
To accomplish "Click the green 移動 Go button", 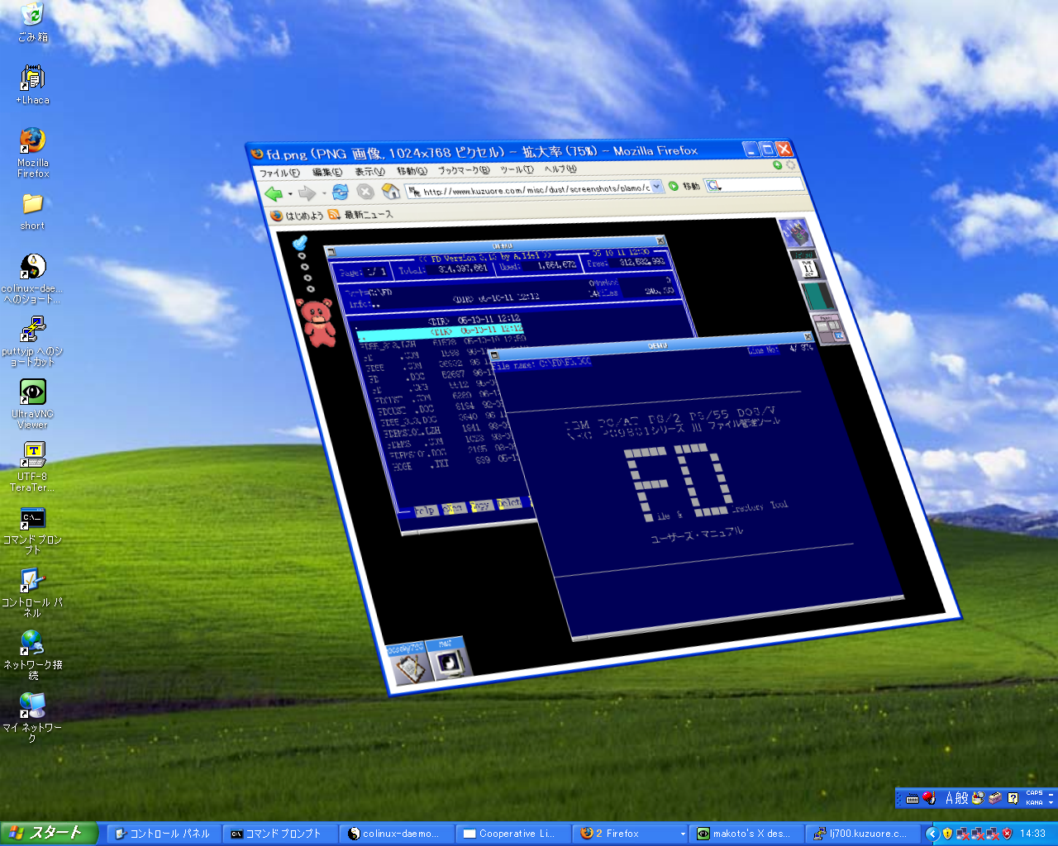I will point(684,186).
